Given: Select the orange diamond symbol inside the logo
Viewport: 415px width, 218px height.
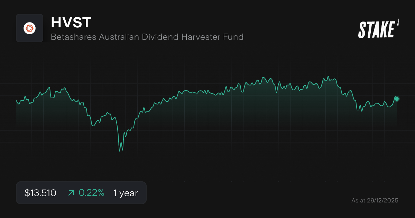Looking at the screenshot, I should [29, 28].
